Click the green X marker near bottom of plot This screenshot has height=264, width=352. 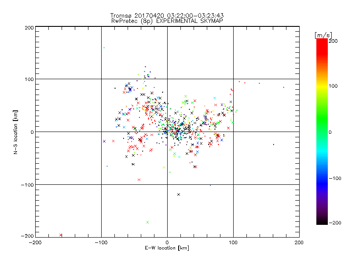(x=147, y=222)
